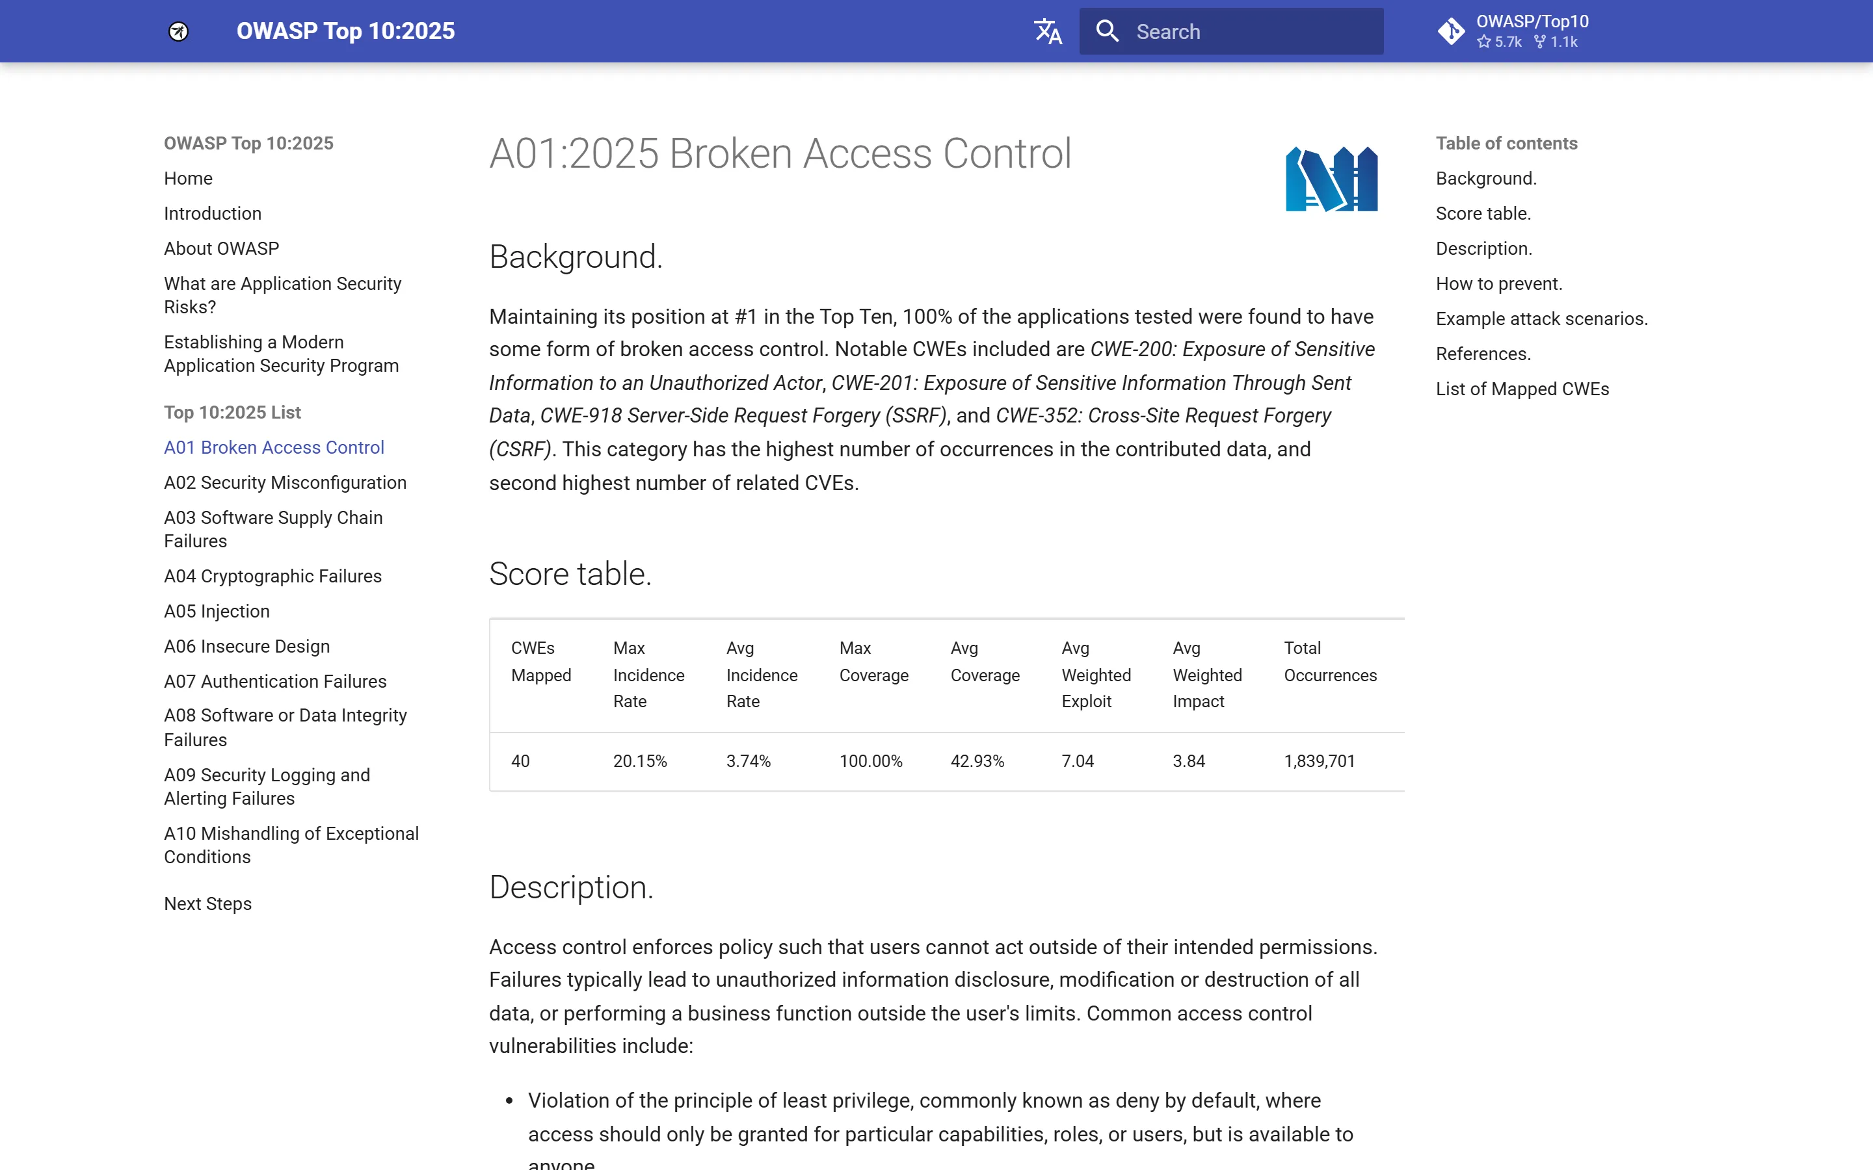The height and width of the screenshot is (1170, 1873).
Task: Jump to Example attack scenarios. section
Action: coord(1542,318)
